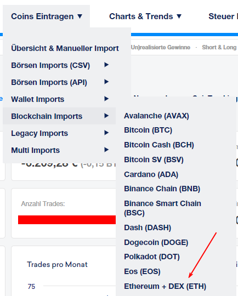Pick Binance Smart Chain (BSC) import

pyautogui.click(x=162, y=208)
